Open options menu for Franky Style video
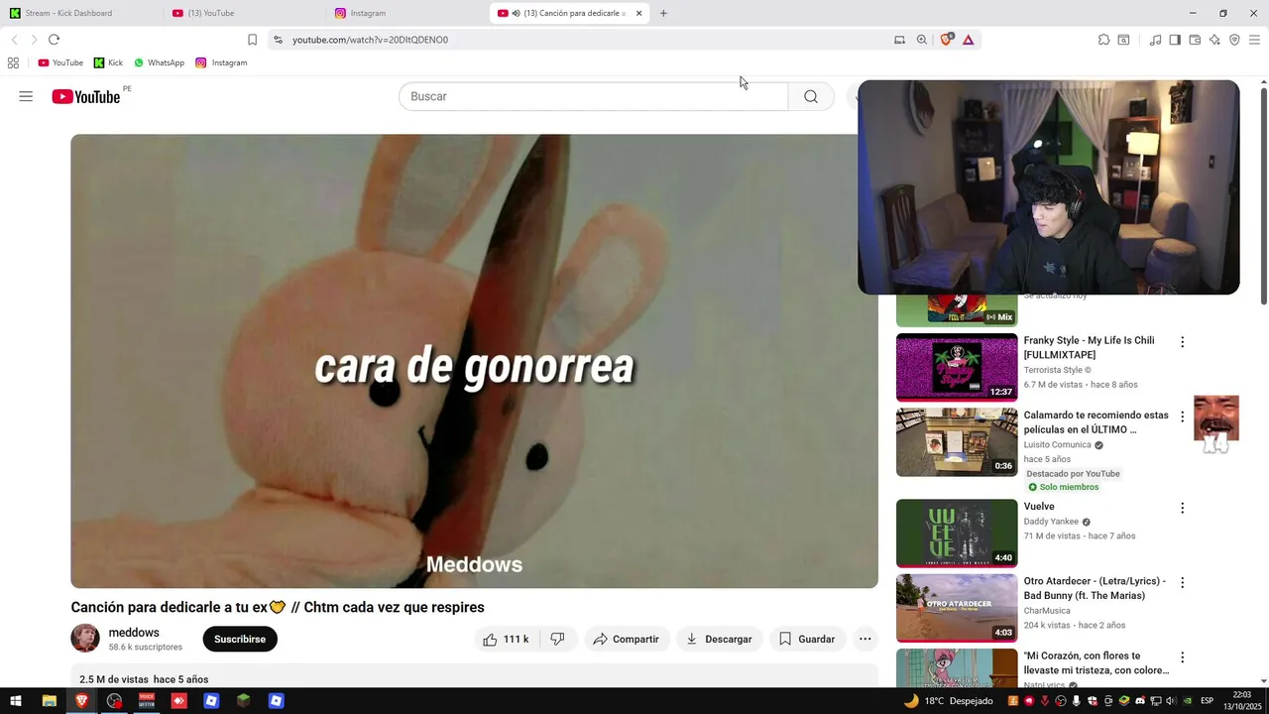The image size is (1269, 714). tap(1182, 342)
